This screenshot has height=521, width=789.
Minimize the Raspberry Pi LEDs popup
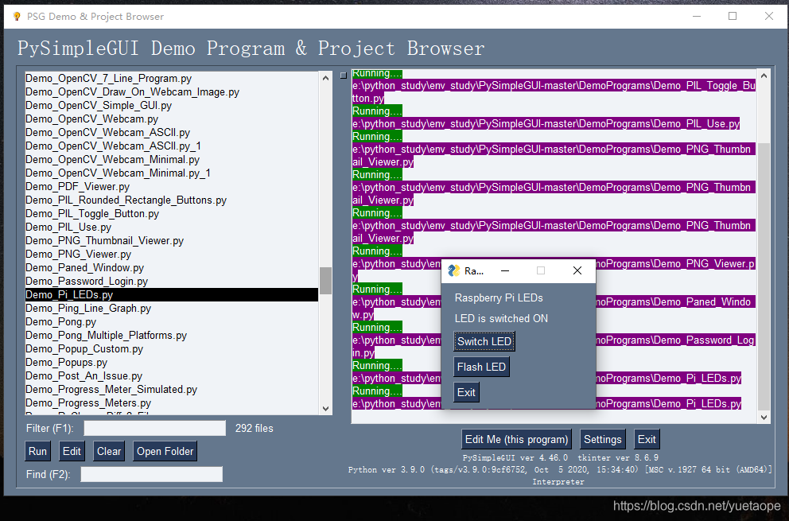(505, 270)
